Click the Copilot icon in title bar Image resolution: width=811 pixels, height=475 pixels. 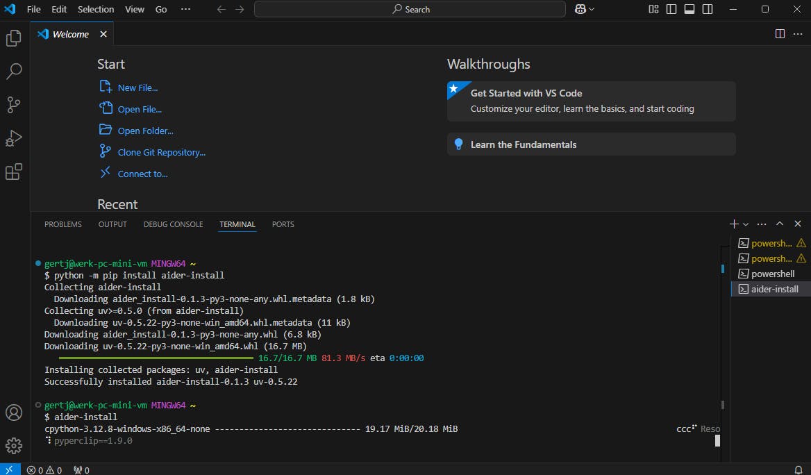pyautogui.click(x=580, y=9)
